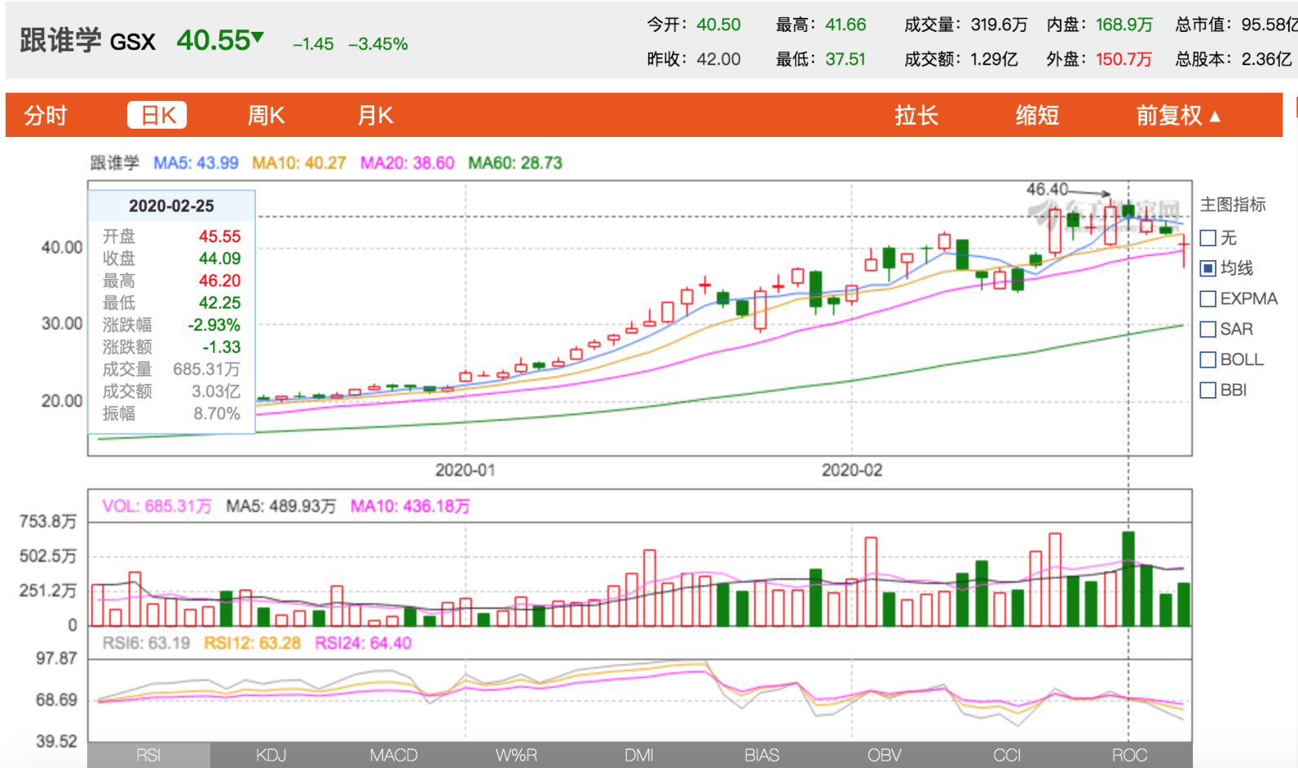Click the 缩短 shorten button

click(1037, 116)
